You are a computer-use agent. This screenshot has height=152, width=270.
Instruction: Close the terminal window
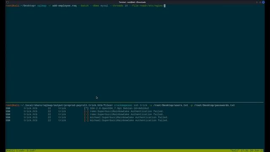coord(263,2)
